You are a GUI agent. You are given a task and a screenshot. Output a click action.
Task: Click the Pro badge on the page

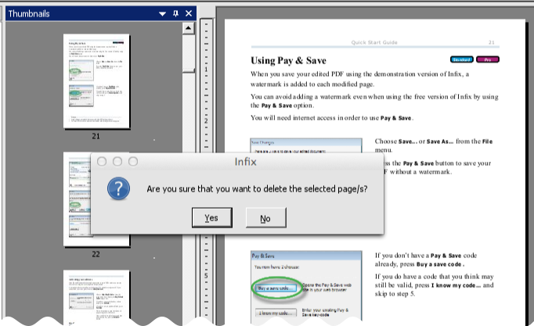[x=489, y=59]
